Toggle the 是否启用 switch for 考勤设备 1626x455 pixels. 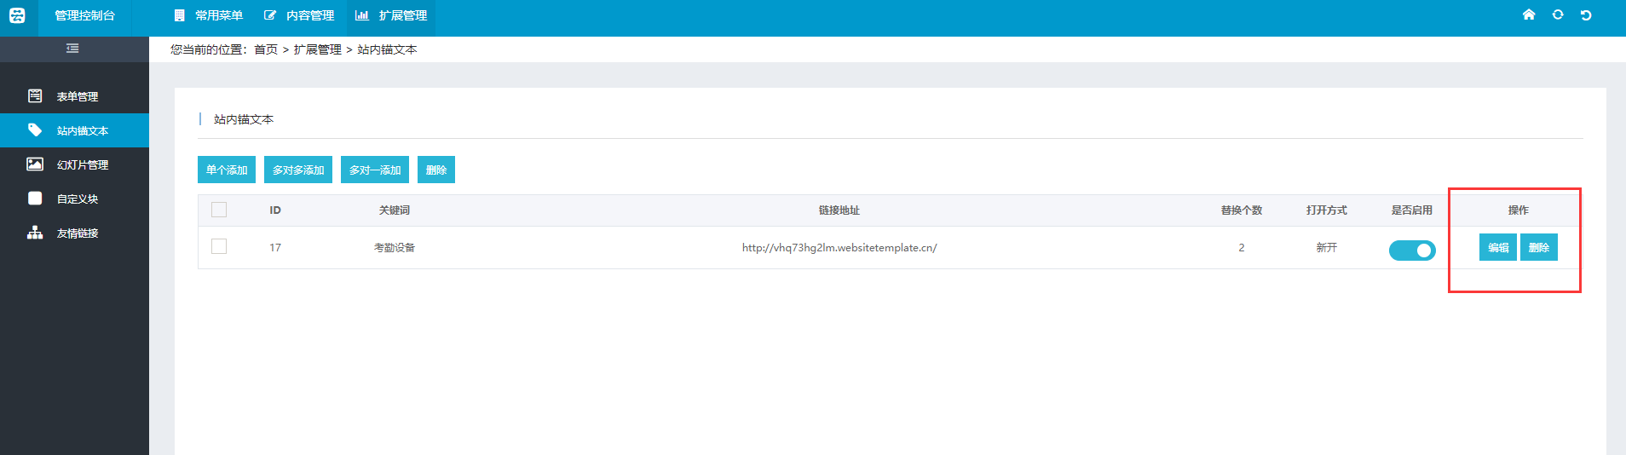tap(1412, 250)
